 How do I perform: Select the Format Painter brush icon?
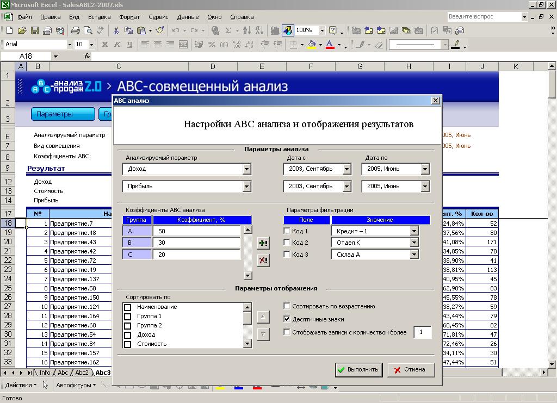click(160, 30)
